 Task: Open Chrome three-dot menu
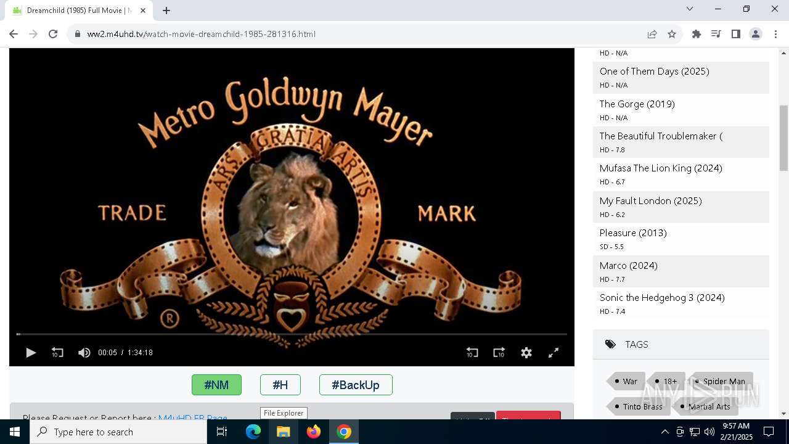click(x=775, y=34)
